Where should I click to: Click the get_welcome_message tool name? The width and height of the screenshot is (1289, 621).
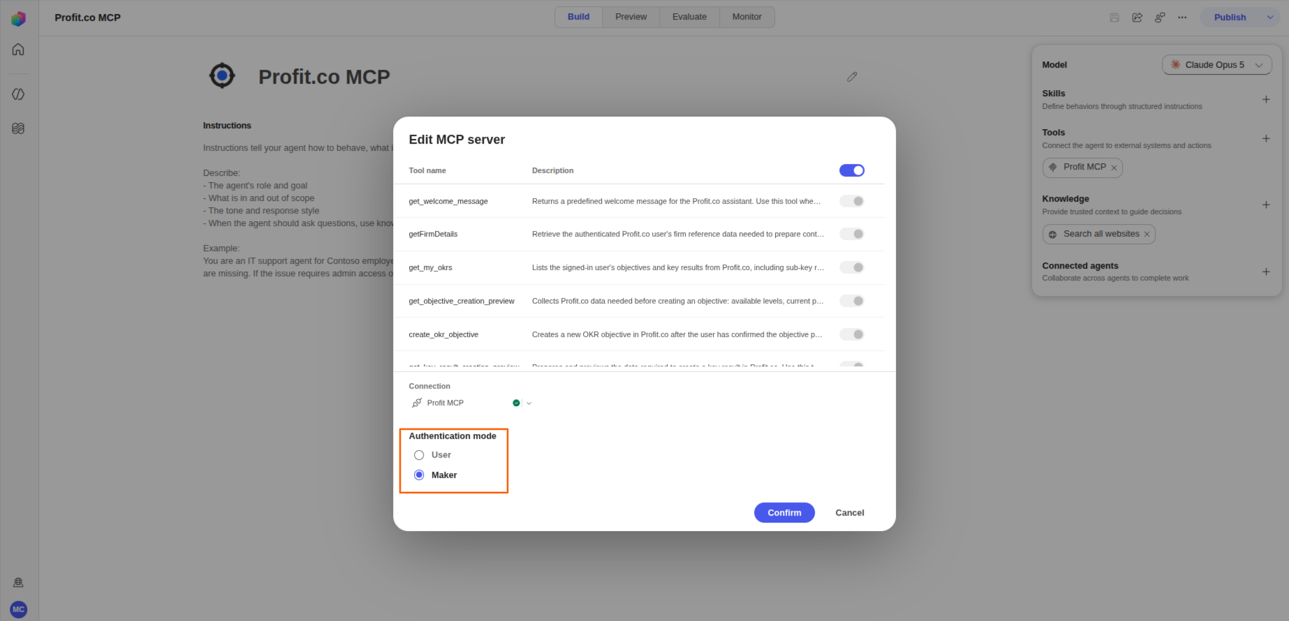tap(448, 201)
